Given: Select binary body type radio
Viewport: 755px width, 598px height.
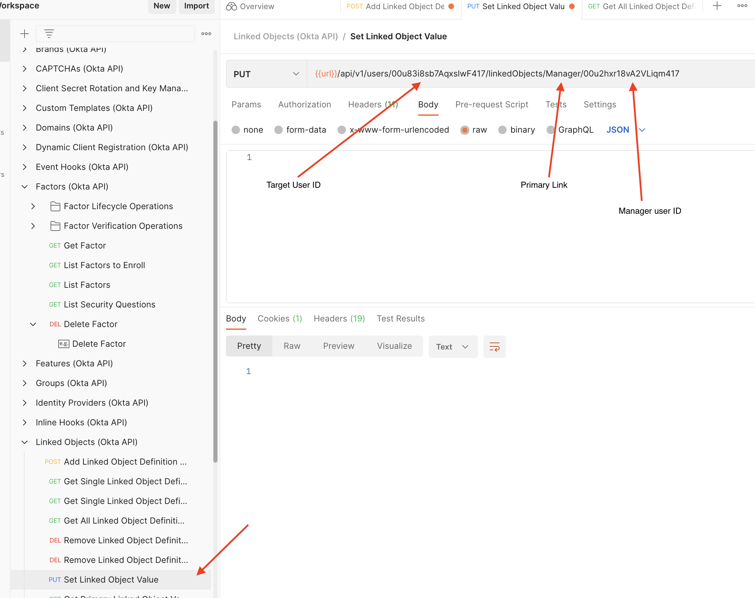Looking at the screenshot, I should point(502,130).
